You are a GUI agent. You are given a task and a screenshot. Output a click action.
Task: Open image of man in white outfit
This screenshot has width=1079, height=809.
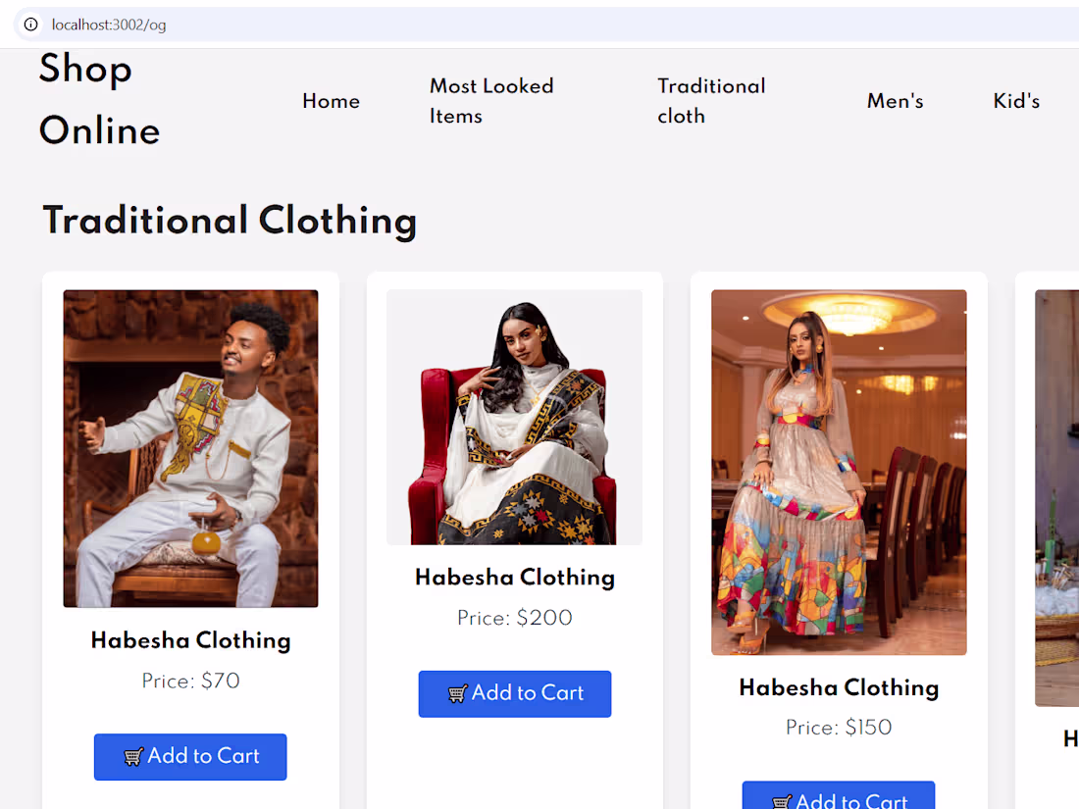coord(190,448)
